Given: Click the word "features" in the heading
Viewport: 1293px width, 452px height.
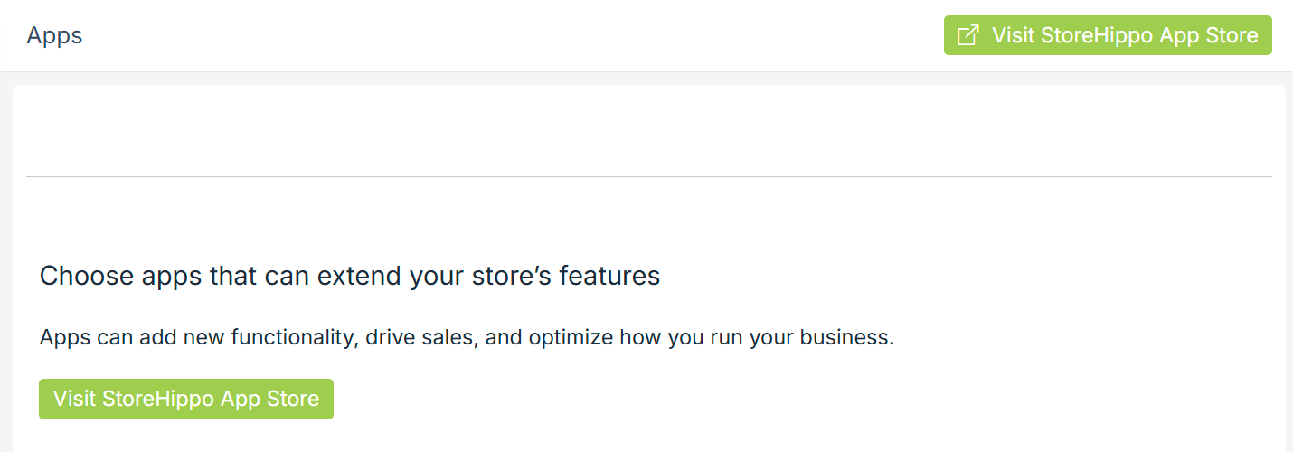Looking at the screenshot, I should (609, 276).
